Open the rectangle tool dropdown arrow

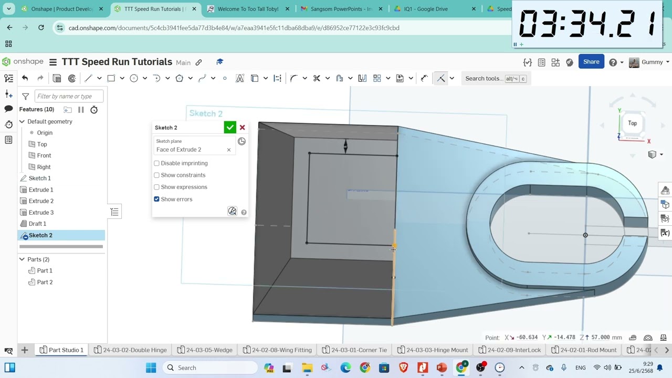click(x=122, y=78)
